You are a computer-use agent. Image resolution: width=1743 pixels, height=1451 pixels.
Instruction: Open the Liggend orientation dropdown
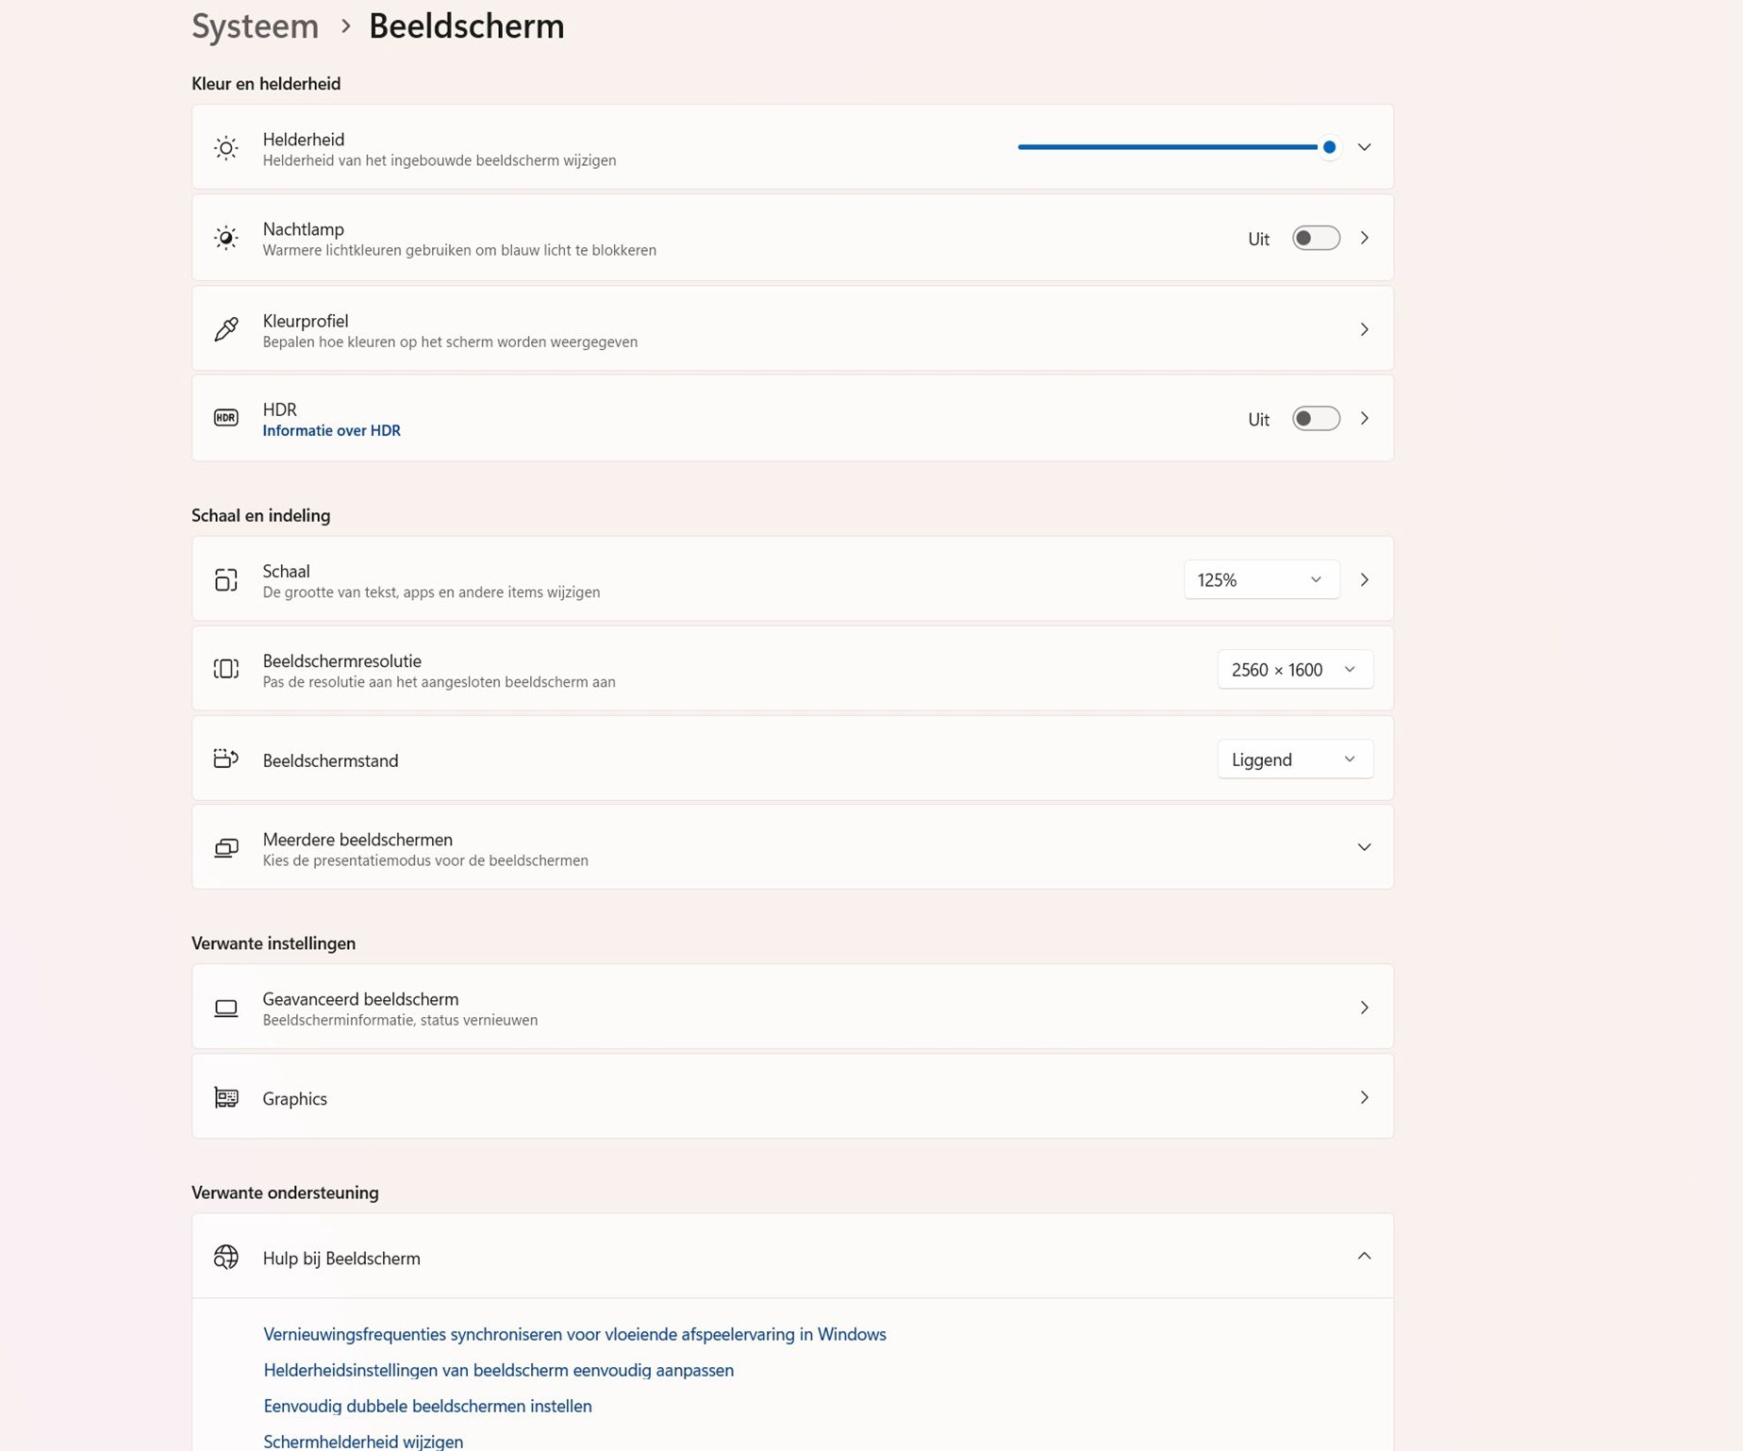pyautogui.click(x=1294, y=759)
